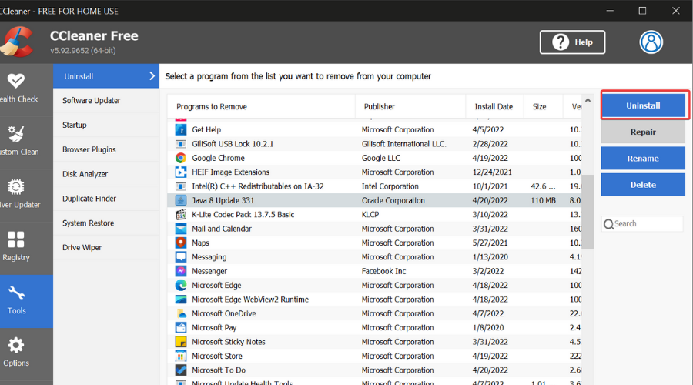Select K-Lite Codec Pack 13.7.5 Basic
Viewport: 693px width, 385px height.
243,214
